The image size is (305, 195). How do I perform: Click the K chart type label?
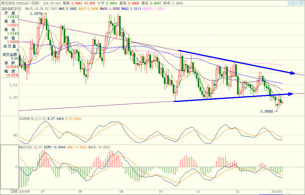[21, 9]
